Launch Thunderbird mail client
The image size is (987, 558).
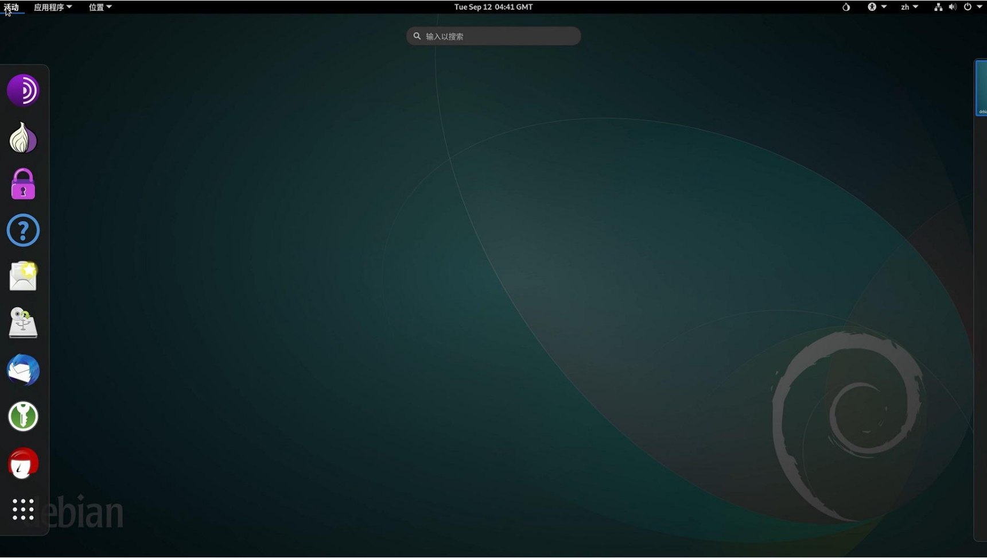(x=23, y=370)
